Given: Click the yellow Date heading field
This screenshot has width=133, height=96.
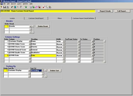Looking at the screenshot, I should coord(44,56).
